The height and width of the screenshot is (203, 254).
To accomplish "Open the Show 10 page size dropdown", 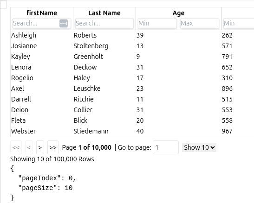I will pos(199,147).
